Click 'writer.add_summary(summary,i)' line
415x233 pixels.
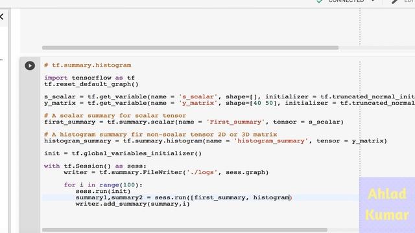[132, 204]
